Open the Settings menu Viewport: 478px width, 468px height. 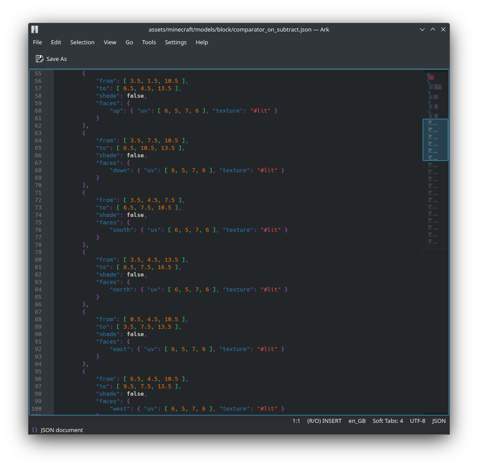pyautogui.click(x=175, y=43)
